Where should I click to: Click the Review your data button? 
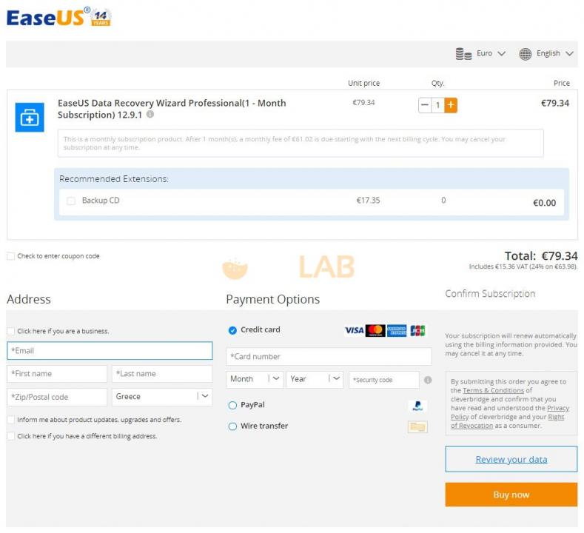pos(511,459)
